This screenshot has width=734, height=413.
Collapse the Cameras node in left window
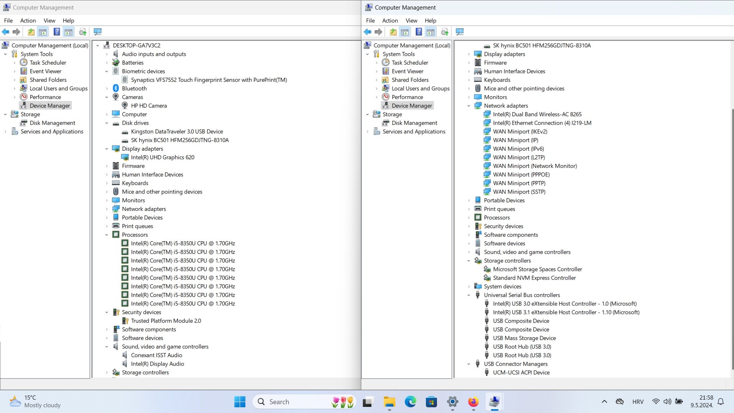107,97
